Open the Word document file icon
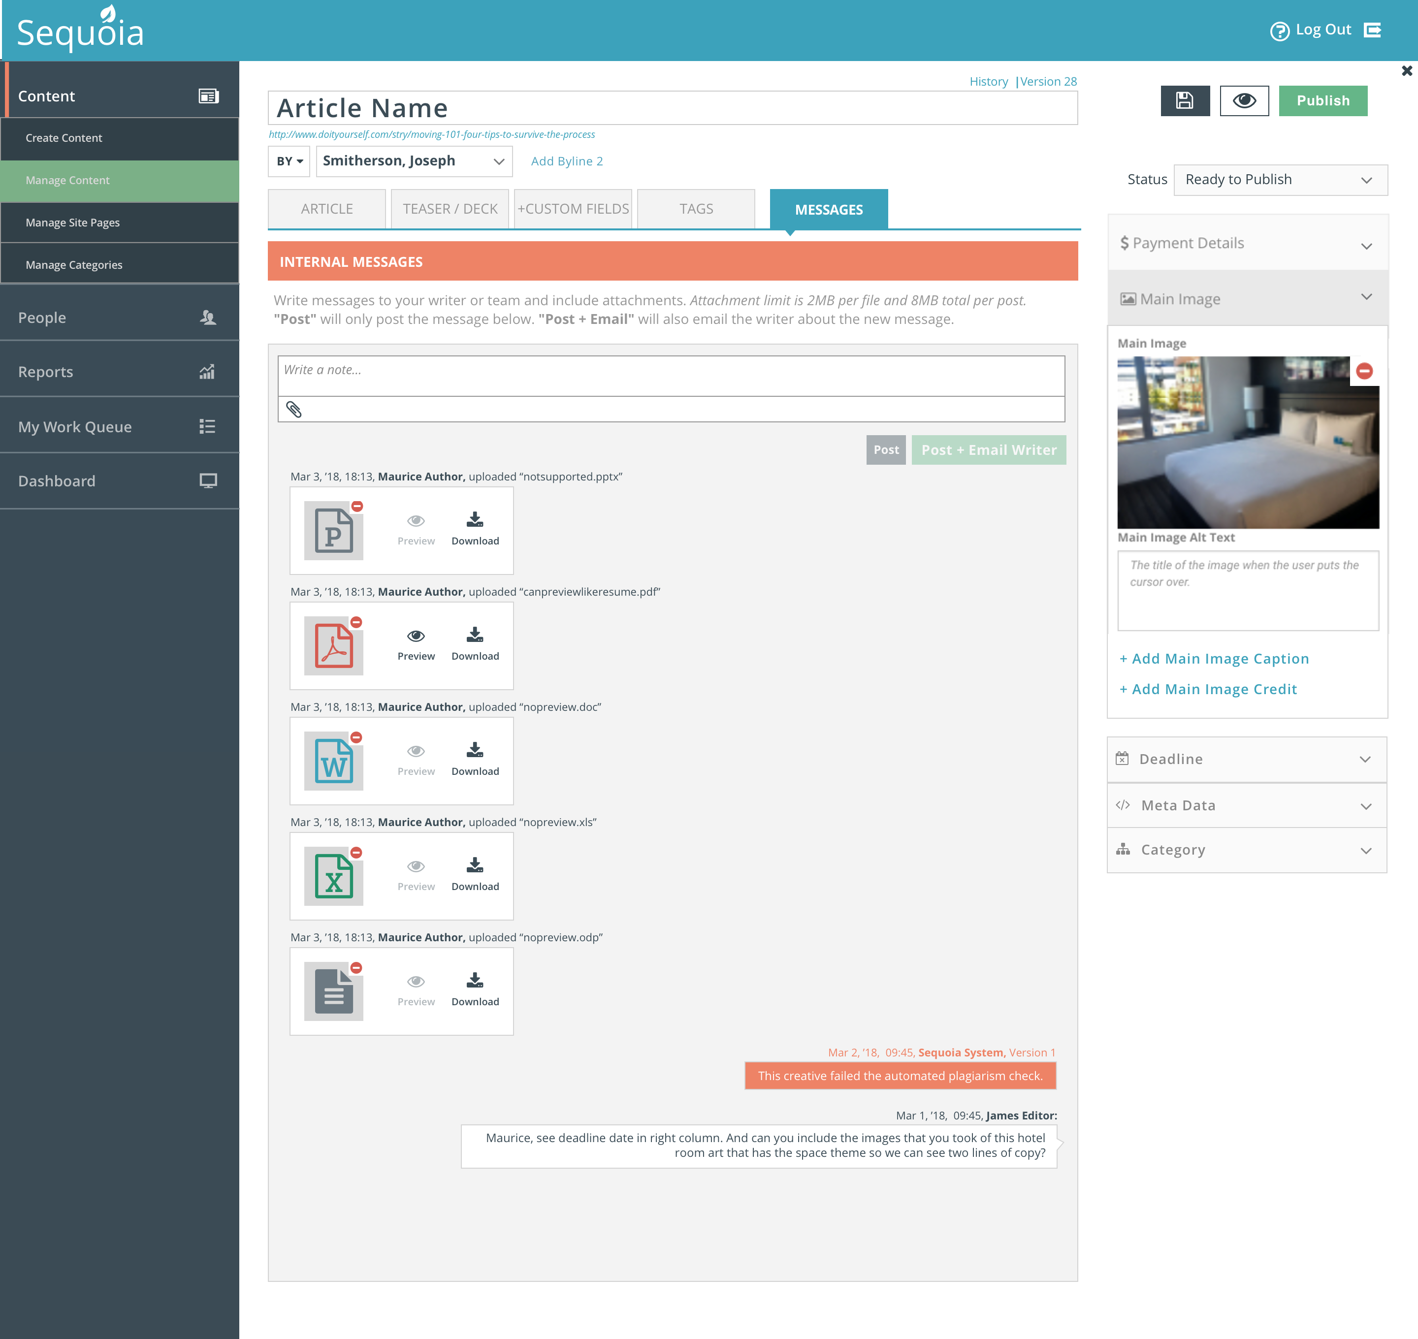This screenshot has width=1418, height=1339. click(x=333, y=761)
